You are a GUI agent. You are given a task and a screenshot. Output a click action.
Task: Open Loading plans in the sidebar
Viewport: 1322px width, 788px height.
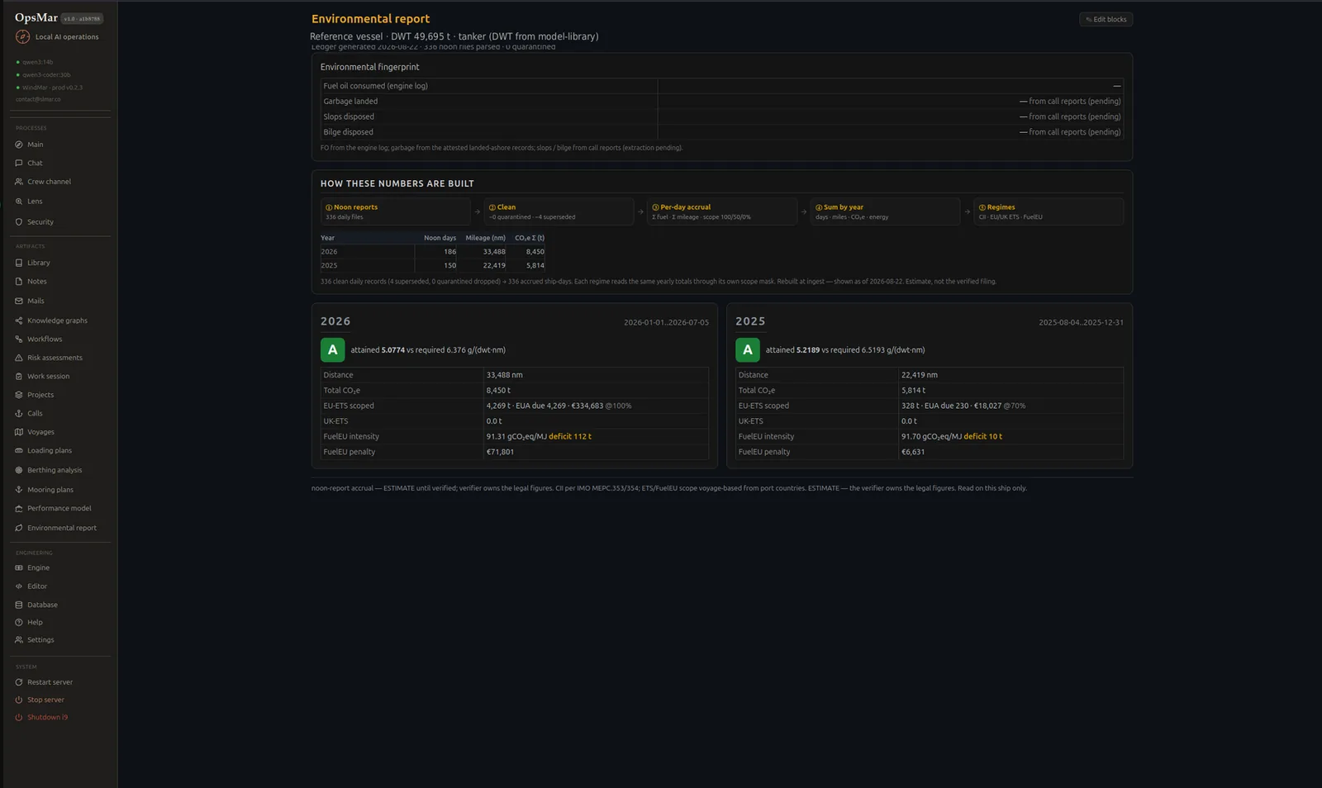(50, 451)
